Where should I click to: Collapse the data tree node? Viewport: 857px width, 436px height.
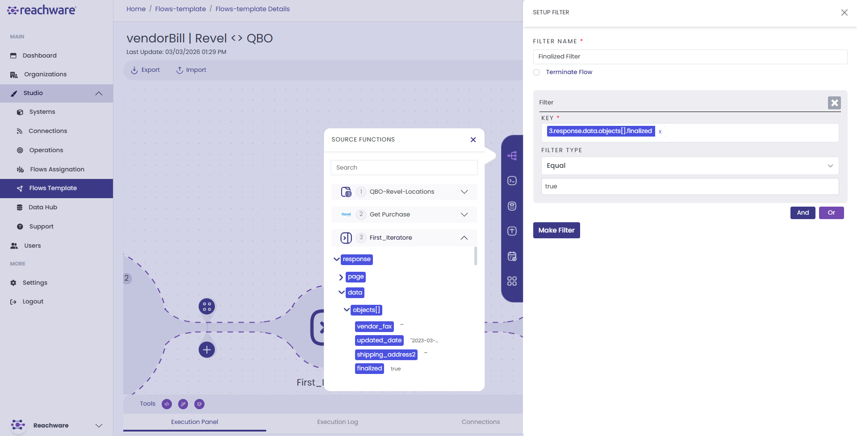click(x=341, y=293)
